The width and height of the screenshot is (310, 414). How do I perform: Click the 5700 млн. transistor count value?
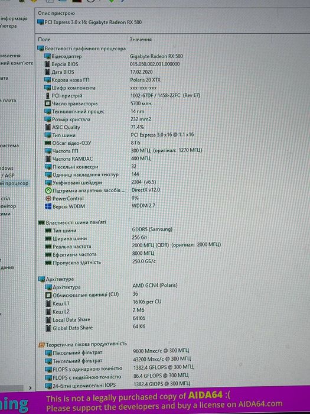pos(142,103)
